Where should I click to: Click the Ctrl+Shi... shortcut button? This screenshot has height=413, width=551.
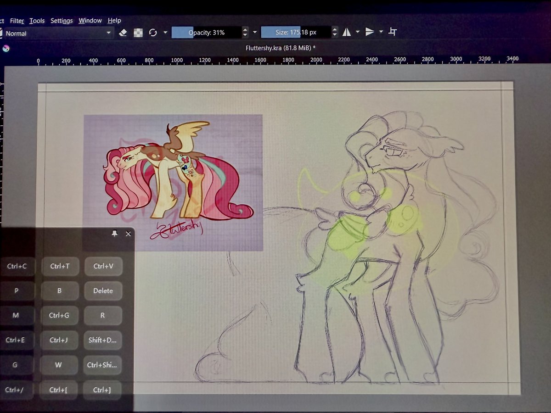(102, 365)
